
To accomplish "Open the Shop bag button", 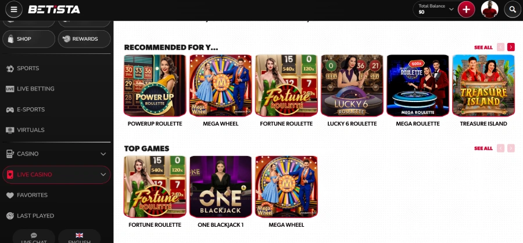I will (x=28, y=39).
